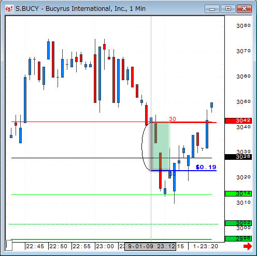The width and height of the screenshot is (257, 256).
Task: Click the 23:00 time axis label
Action: [x=105, y=246]
